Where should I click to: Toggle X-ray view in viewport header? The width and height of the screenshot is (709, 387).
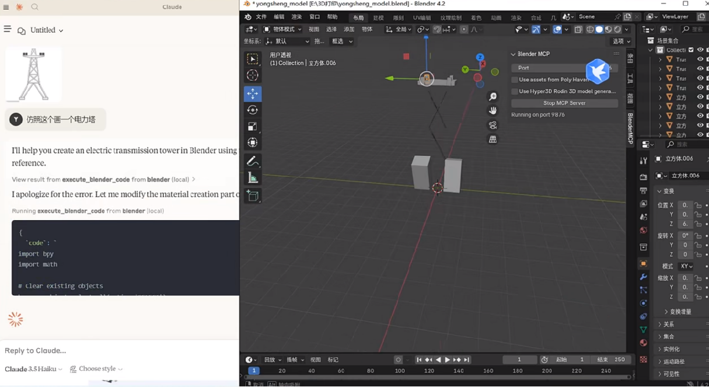(578, 29)
